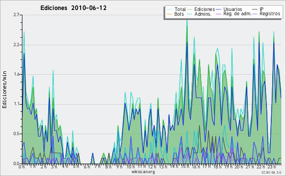Click the '3 h' x-axis label
The image size is (286, 176).
tap(54, 167)
